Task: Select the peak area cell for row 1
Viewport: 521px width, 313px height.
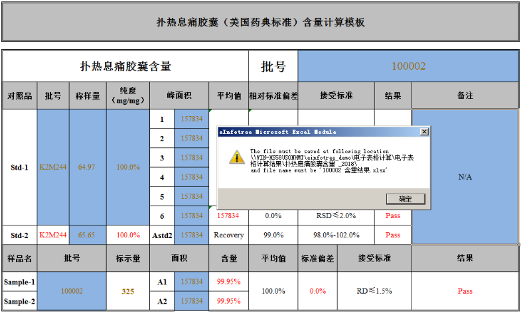Action: tap(192, 119)
